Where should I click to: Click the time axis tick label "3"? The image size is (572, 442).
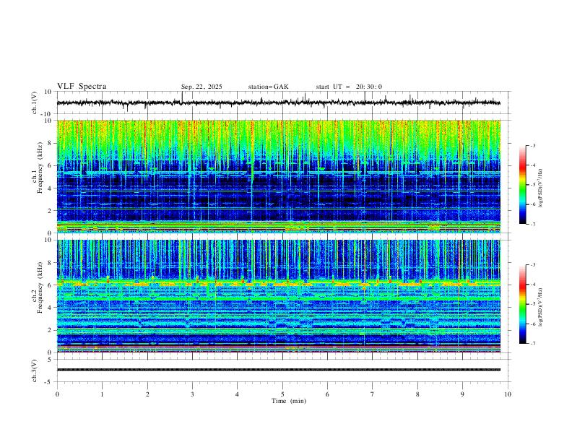pos(192,394)
